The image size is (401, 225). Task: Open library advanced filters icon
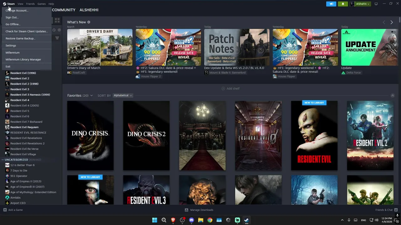57,38
